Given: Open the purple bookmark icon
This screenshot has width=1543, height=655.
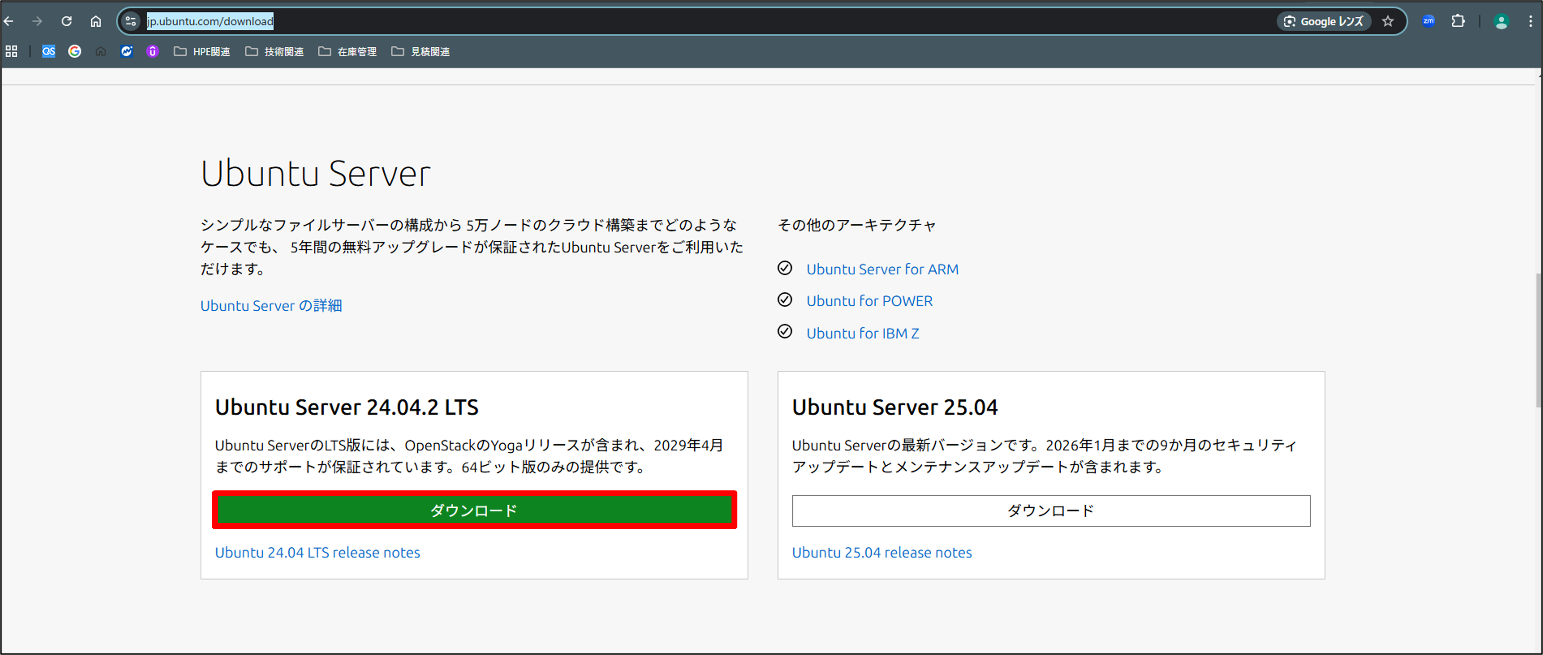Looking at the screenshot, I should [x=153, y=51].
